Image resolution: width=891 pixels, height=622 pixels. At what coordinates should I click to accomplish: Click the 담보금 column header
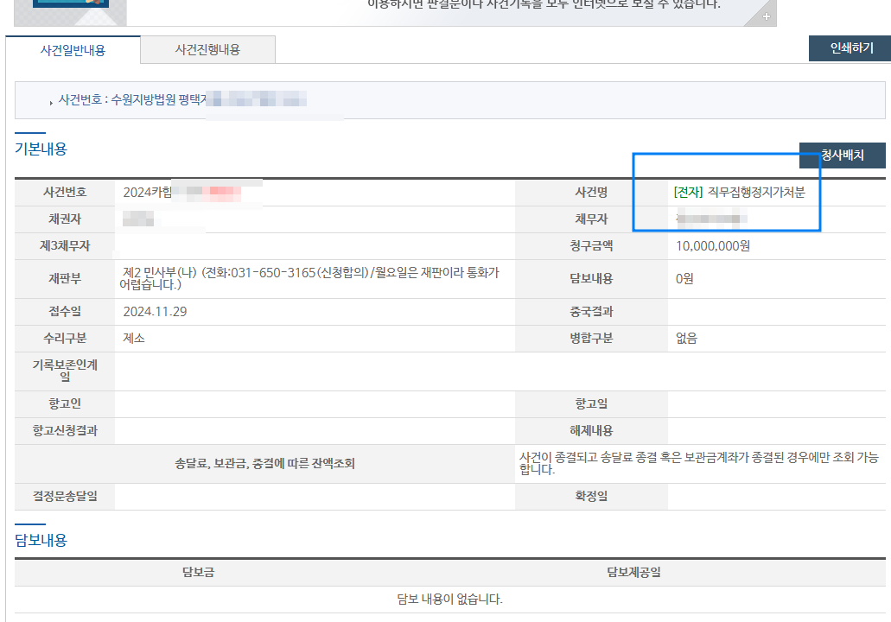pos(198,572)
